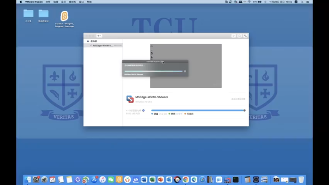Screen dimensions: 329x185
Task: Open Google Chrome in the Dock
Action: (185, 180)
